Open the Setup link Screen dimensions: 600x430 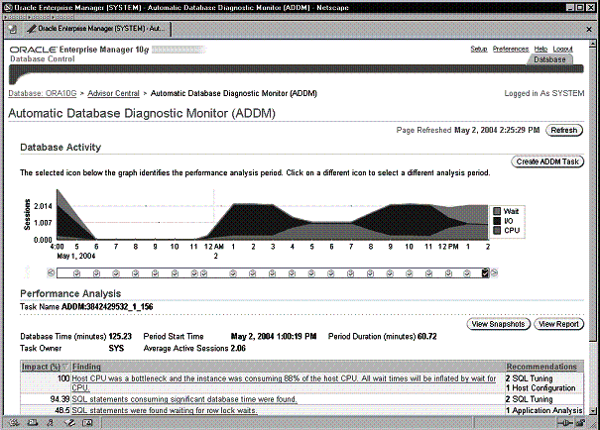479,49
